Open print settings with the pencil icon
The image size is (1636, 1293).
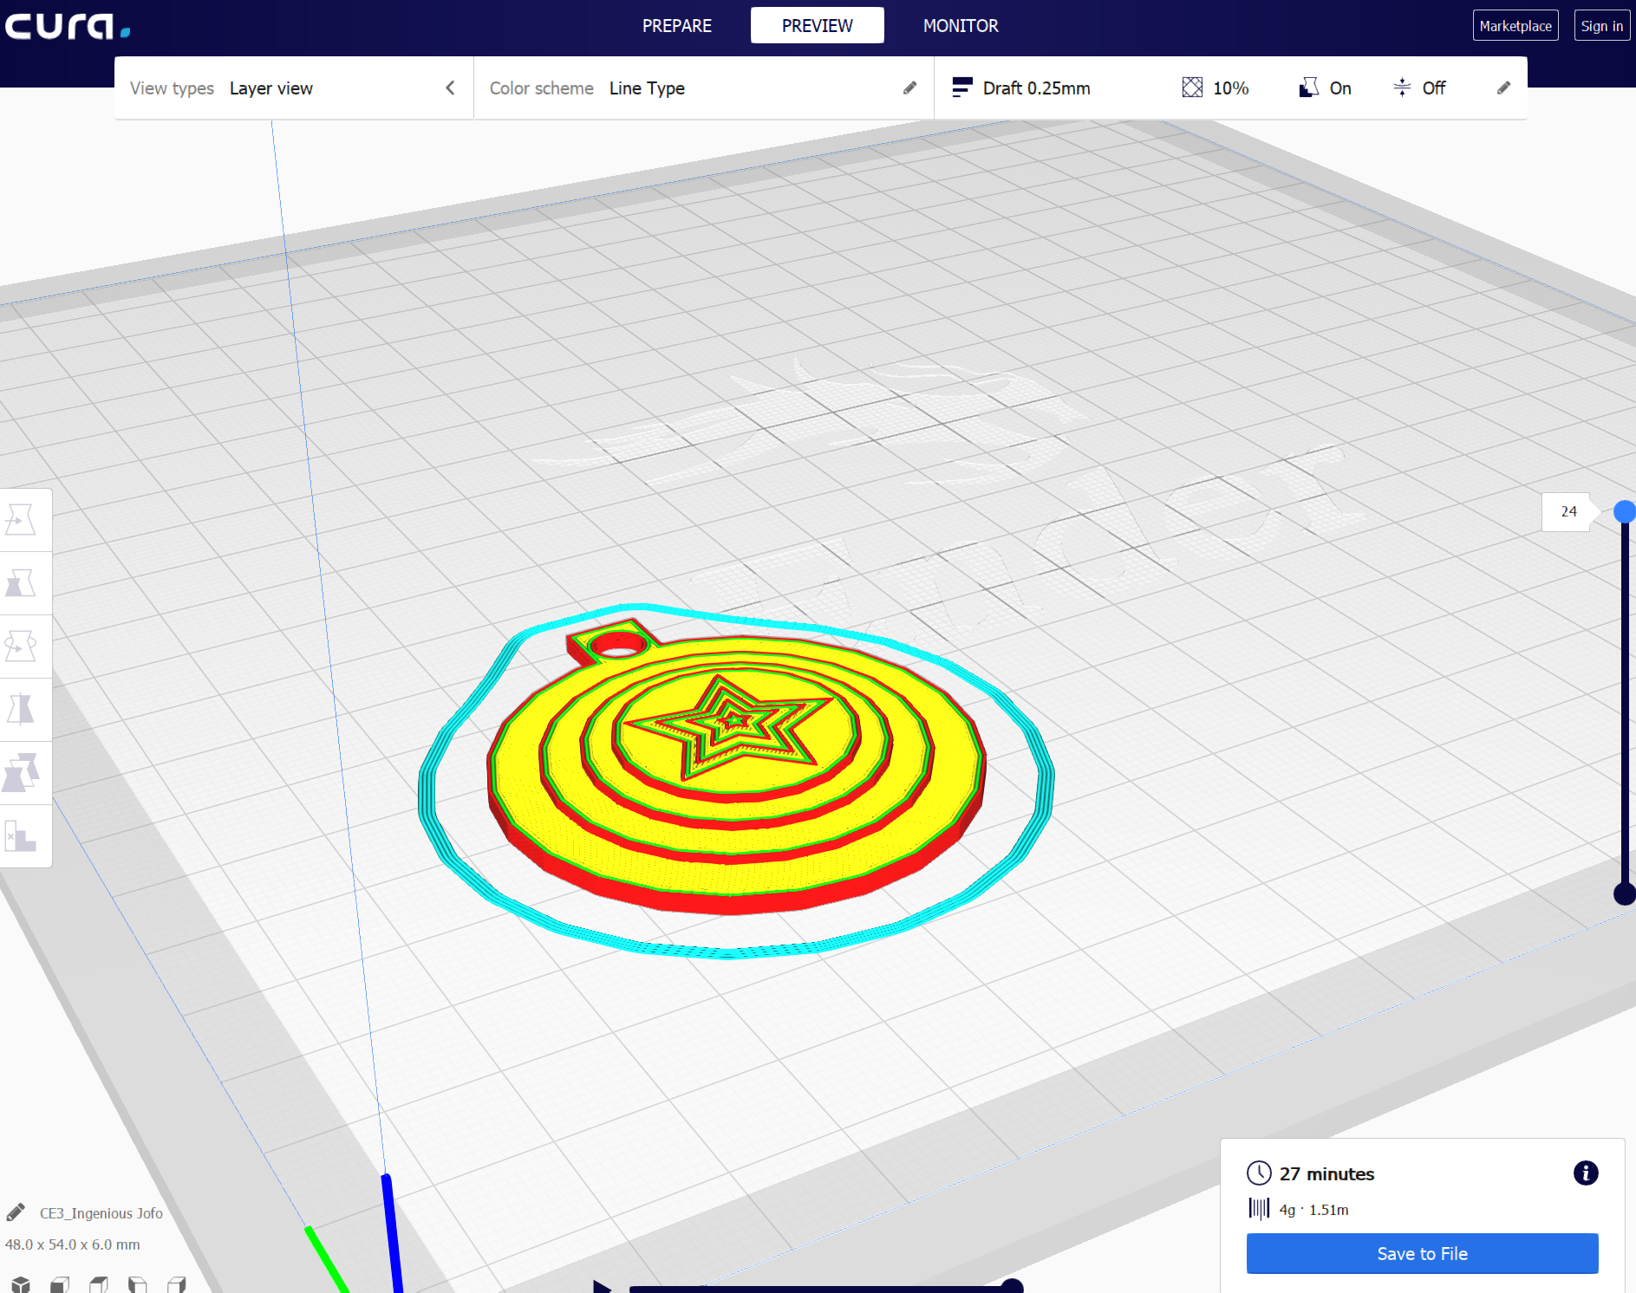click(x=1502, y=88)
